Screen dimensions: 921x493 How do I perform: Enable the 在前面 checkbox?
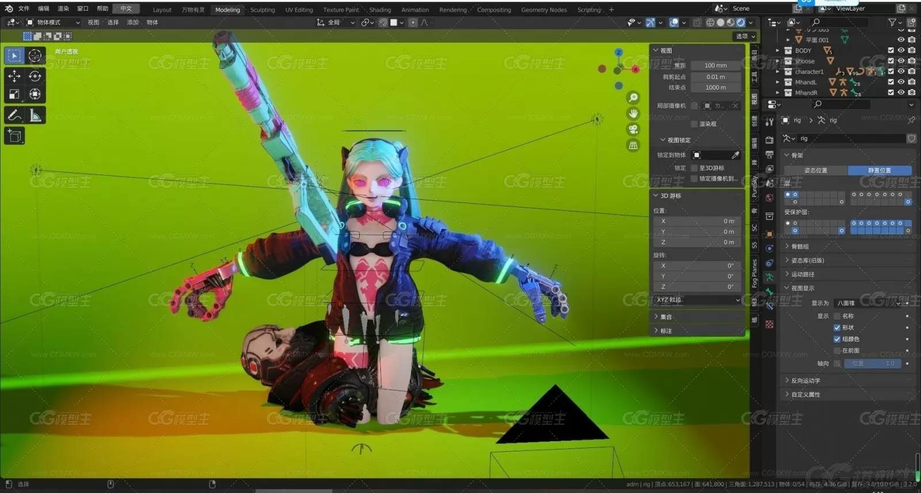pyautogui.click(x=837, y=350)
